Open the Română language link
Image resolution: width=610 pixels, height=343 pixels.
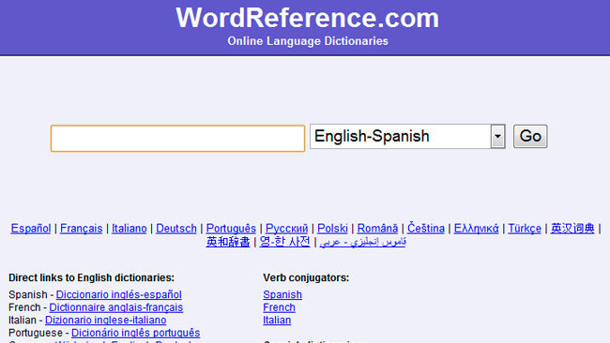pos(377,229)
